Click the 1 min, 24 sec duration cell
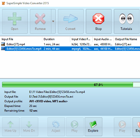This screenshot has width=140, height=138. coord(52,44)
